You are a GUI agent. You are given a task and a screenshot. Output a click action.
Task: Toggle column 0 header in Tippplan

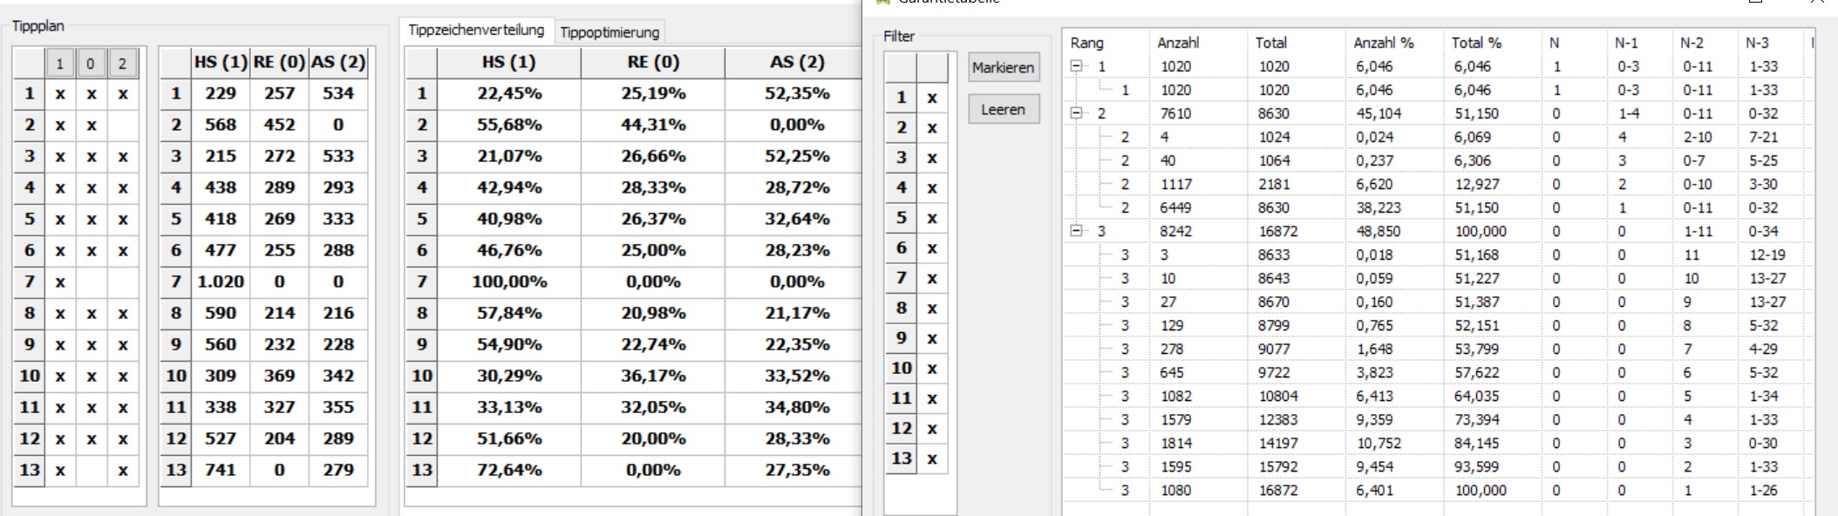click(91, 63)
